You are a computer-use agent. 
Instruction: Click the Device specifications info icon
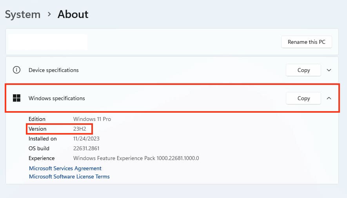coord(16,70)
